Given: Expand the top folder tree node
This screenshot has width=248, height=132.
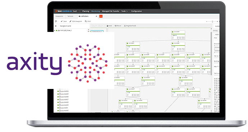Looking at the screenshot, I should [x=55, y=30].
